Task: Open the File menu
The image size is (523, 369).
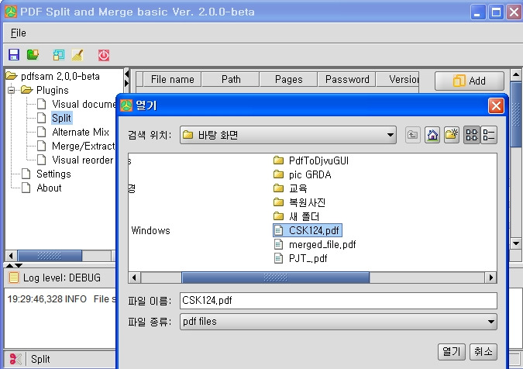Action: tap(18, 33)
